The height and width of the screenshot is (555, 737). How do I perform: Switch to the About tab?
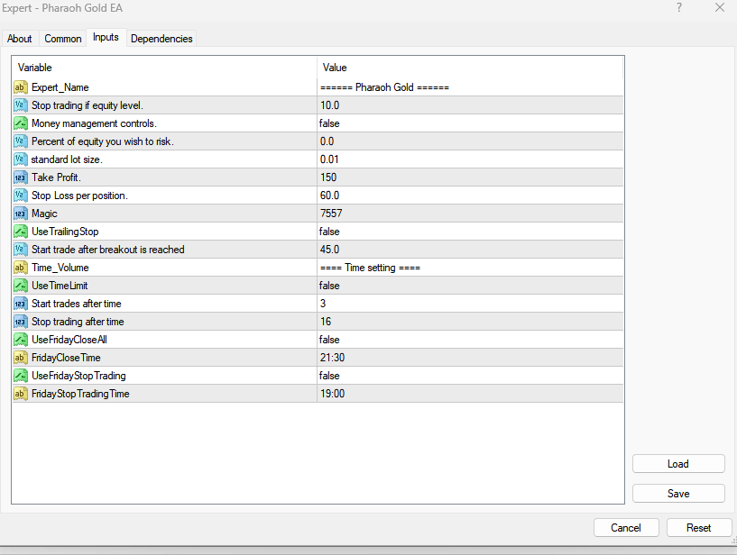(20, 39)
